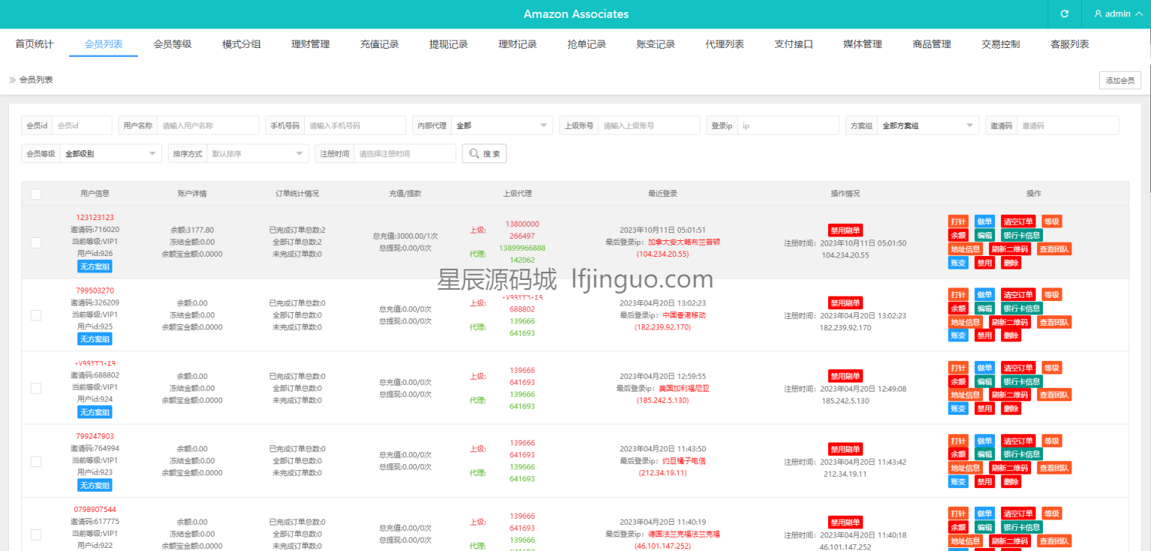Check the row checkbox for user 799503270

tap(36, 315)
